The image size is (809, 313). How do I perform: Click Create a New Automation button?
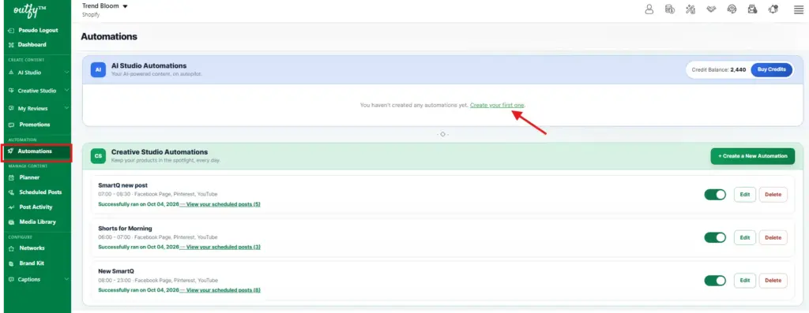pyautogui.click(x=752, y=156)
